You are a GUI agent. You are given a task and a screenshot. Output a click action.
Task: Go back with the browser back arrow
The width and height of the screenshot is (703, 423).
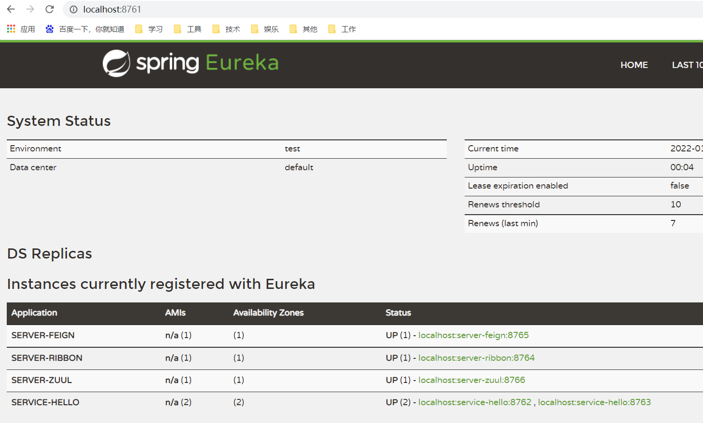(x=11, y=9)
